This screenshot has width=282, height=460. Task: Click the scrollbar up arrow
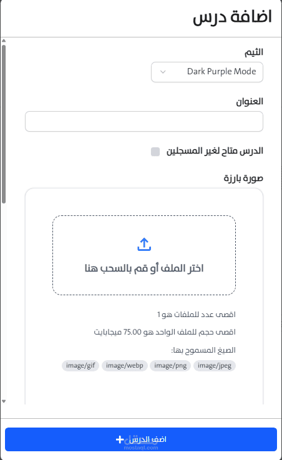coord(4,41)
